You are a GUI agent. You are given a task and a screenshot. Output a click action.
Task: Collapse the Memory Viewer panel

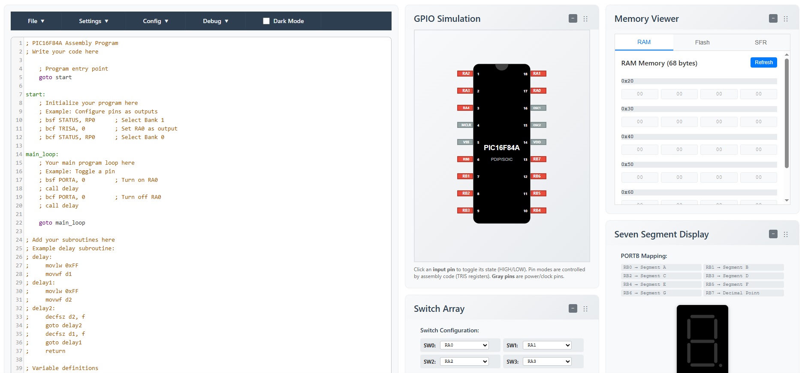point(773,18)
